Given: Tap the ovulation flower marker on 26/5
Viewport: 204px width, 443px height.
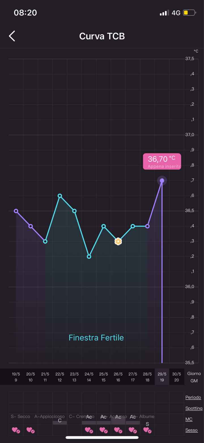Looking at the screenshot, I should point(118,241).
